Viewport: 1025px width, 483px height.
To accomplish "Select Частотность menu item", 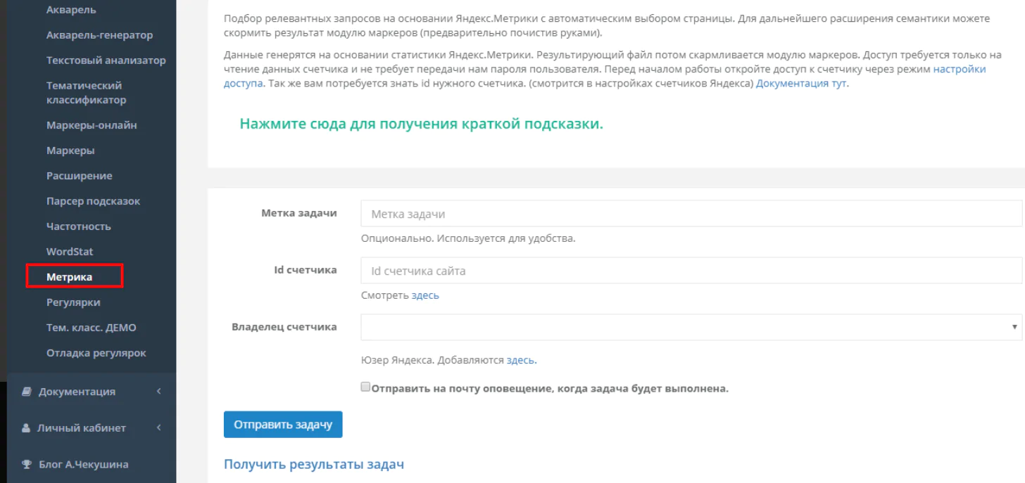I will [x=79, y=226].
